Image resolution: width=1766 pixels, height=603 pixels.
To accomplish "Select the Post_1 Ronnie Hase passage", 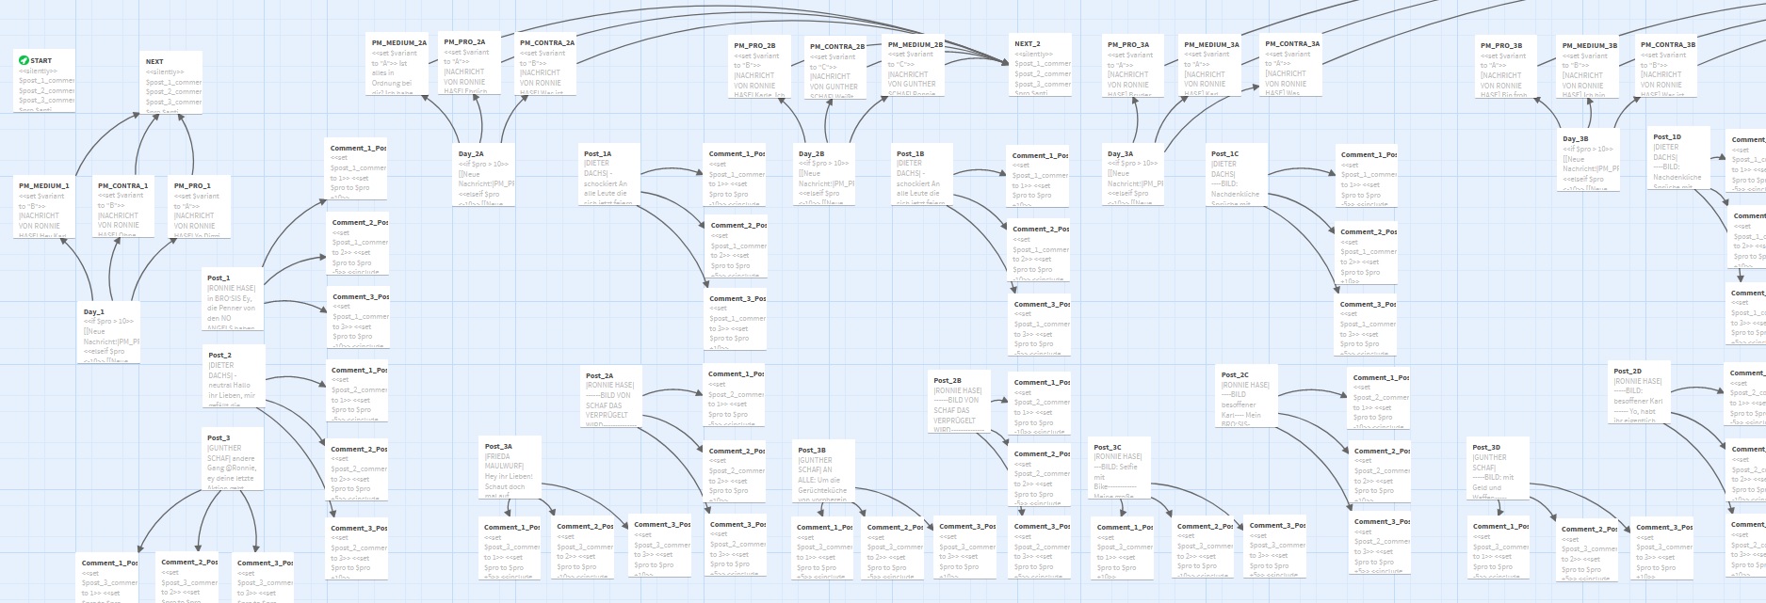I will (x=233, y=299).
